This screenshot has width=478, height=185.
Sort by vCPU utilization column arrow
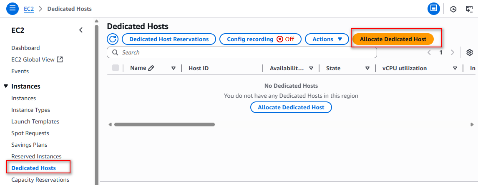pyautogui.click(x=455, y=68)
